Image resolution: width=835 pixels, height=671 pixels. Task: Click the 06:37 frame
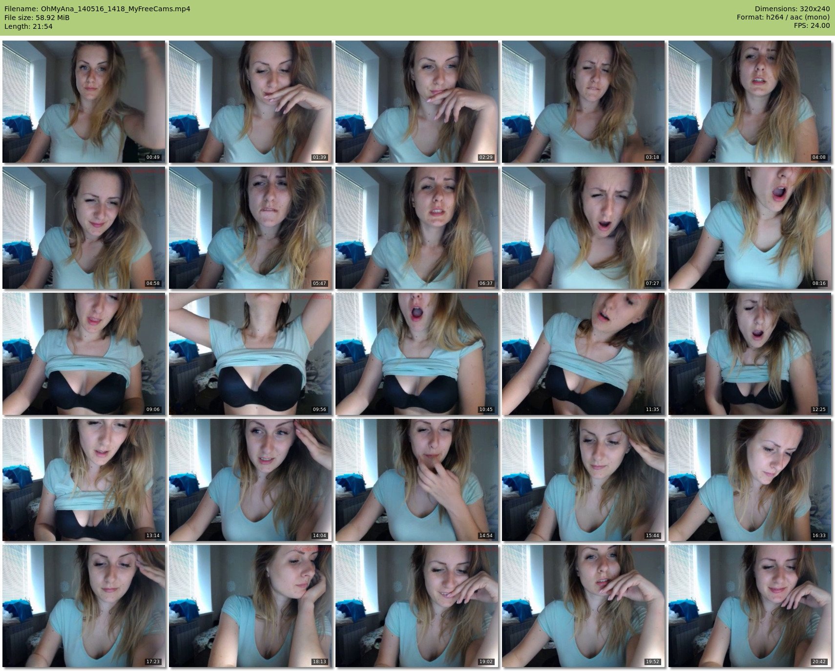click(417, 228)
